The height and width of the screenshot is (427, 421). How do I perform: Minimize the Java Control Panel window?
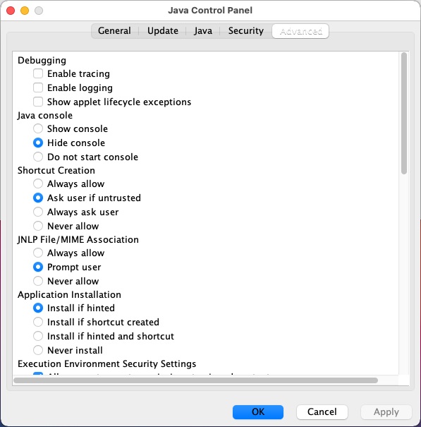(25, 11)
